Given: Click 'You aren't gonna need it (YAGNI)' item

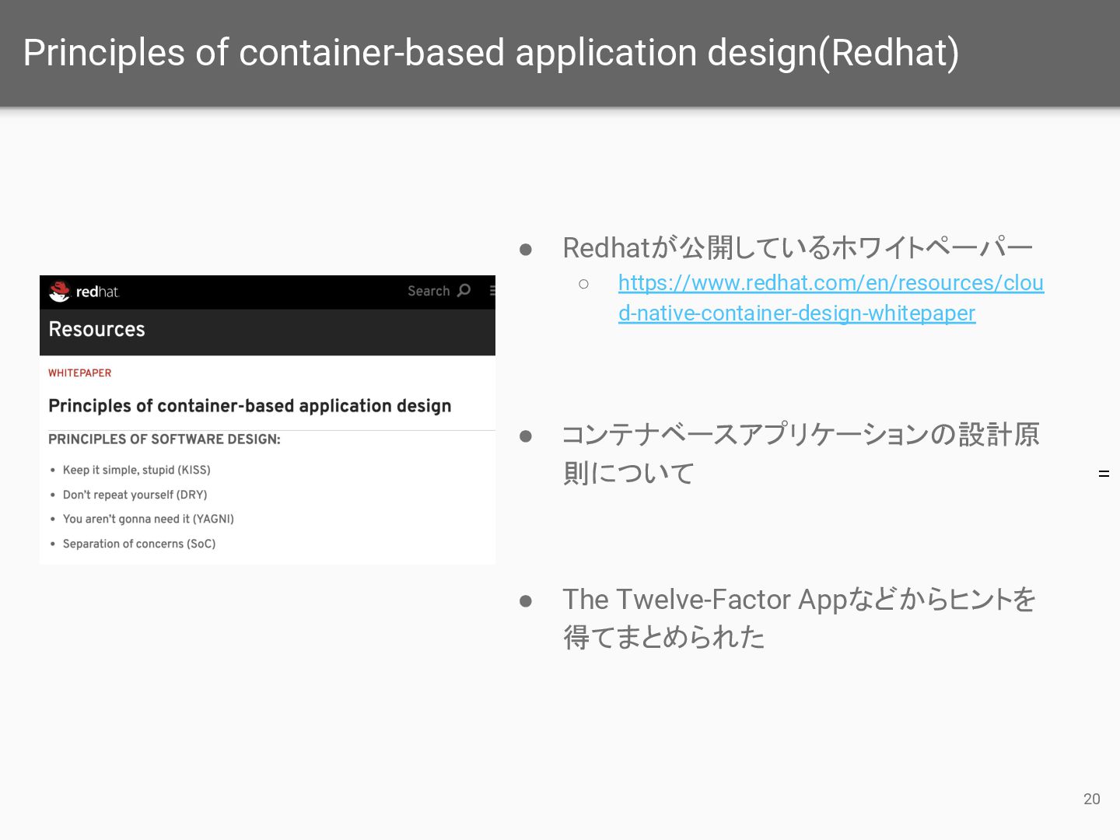Looking at the screenshot, I should coord(149,519).
